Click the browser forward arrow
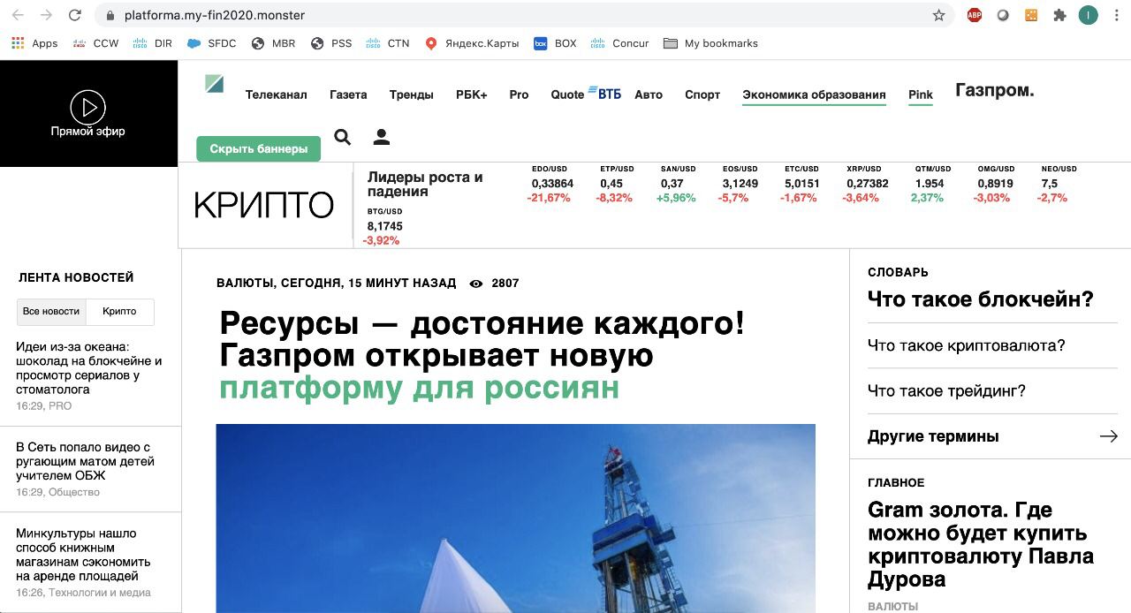The width and height of the screenshot is (1131, 613). pos(46,15)
